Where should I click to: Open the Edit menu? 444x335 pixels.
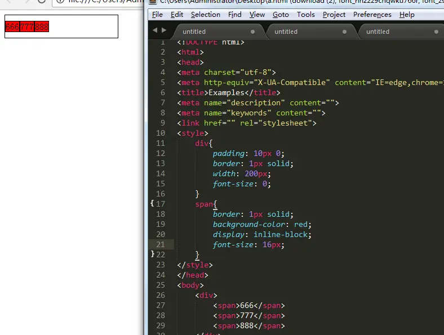(x=177, y=15)
